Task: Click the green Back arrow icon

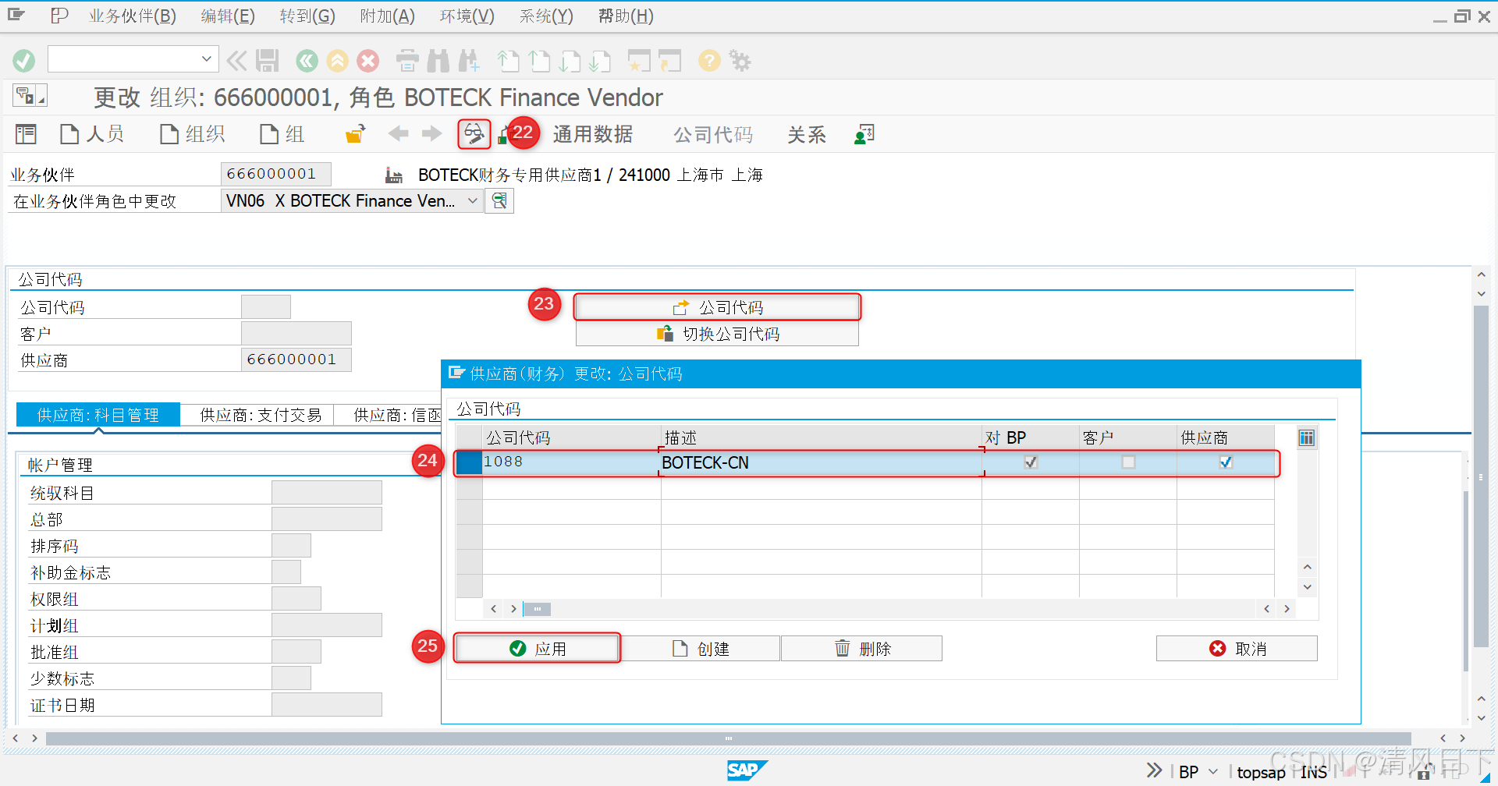Action: point(307,60)
